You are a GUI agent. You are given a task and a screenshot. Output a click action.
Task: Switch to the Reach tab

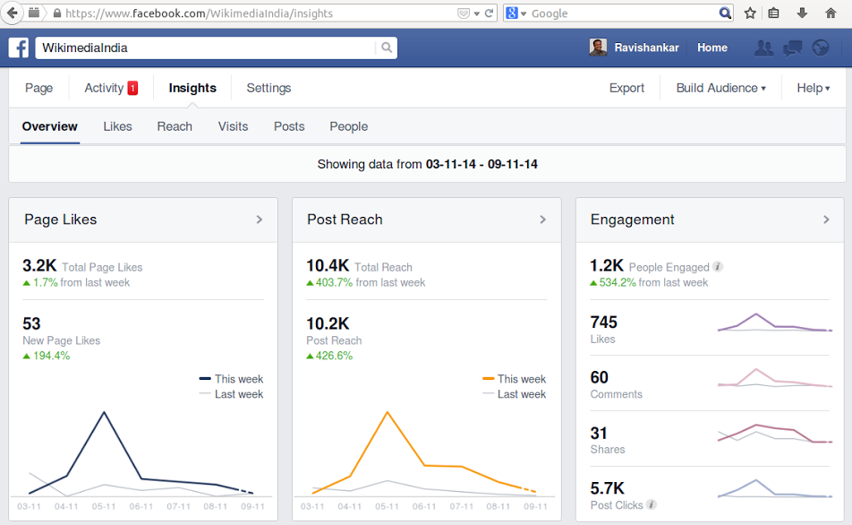(175, 126)
